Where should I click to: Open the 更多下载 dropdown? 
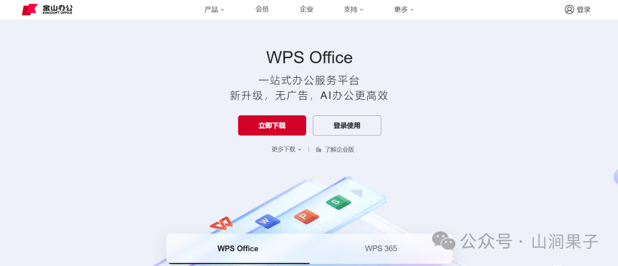pyautogui.click(x=287, y=150)
